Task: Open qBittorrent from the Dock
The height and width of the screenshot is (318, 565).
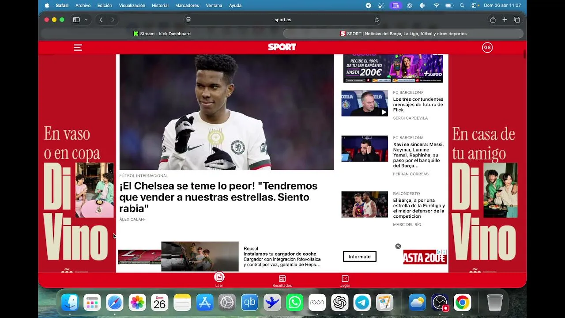Action: (x=249, y=303)
